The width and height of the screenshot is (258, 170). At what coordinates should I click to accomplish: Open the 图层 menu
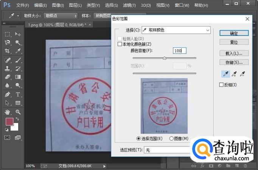tap(75, 5)
